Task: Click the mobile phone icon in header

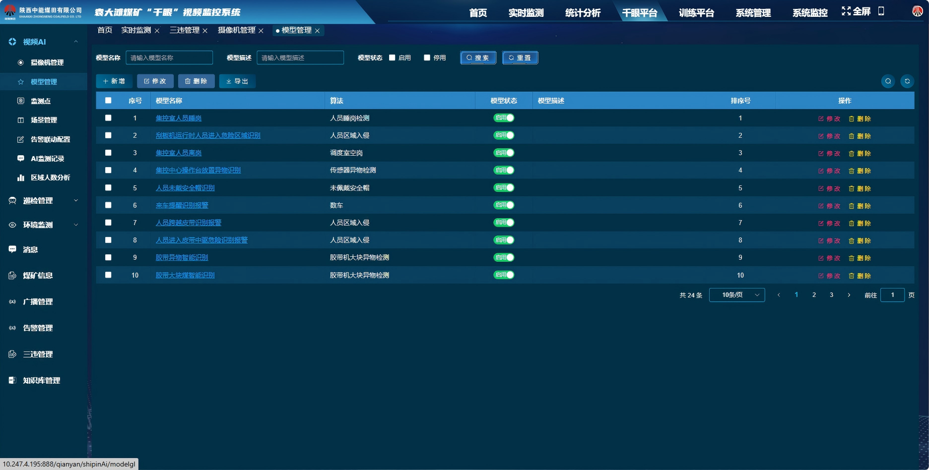Action: point(881,11)
